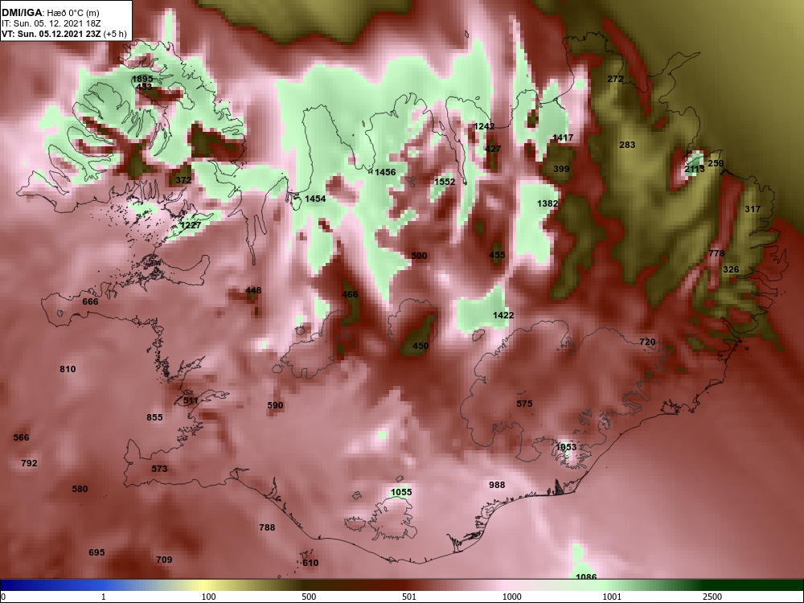The height and width of the screenshot is (603, 804).
Task: Click the 0 label on the color scale
Action: point(3,597)
